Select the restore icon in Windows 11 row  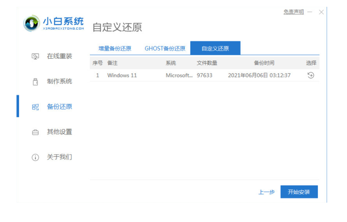[311, 75]
